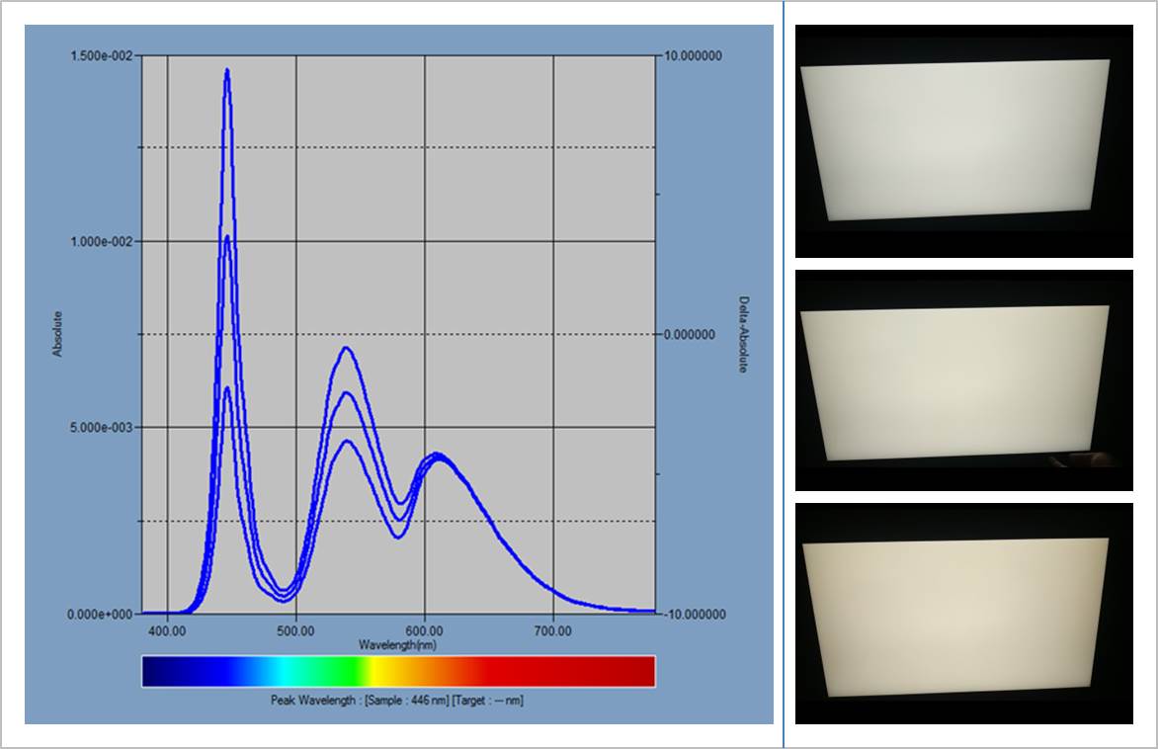This screenshot has width=1158, height=749.
Task: Click the Wavelength(nm) axis label
Action: 397,645
